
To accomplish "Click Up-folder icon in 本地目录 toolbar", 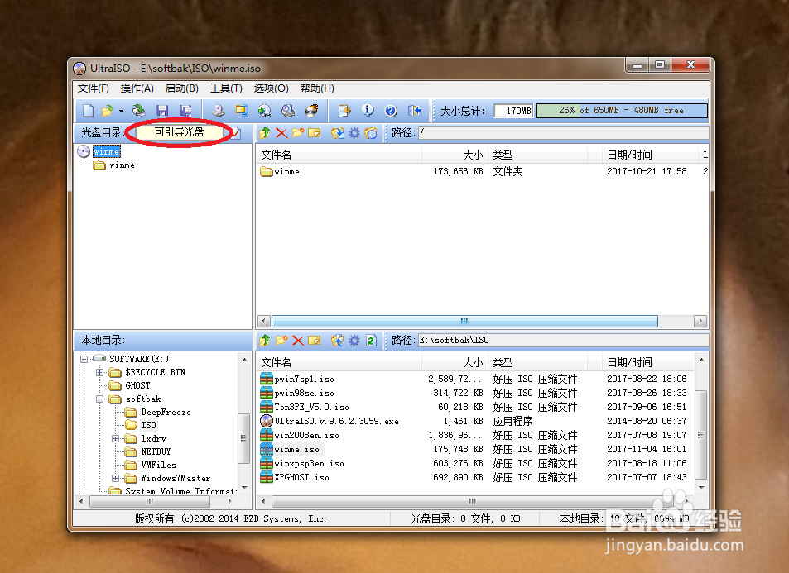I will click(265, 341).
